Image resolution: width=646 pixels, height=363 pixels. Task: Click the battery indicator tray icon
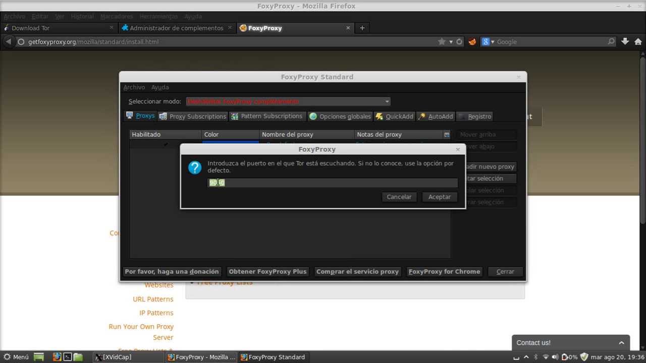[x=569, y=357]
